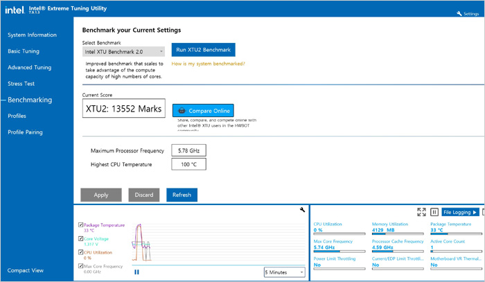Viewport: 485px width, 282px height.
Task: Open the Select Benchmark dropdown
Action: click(123, 52)
